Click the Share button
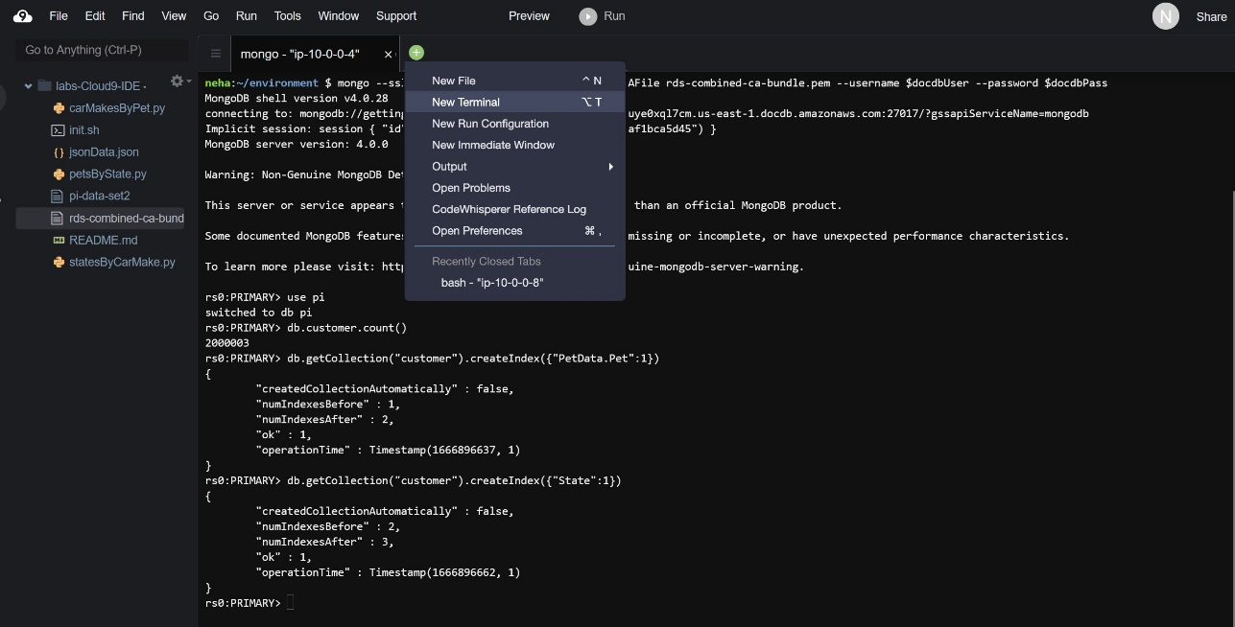Viewport: 1235px width, 627px height. click(x=1211, y=16)
